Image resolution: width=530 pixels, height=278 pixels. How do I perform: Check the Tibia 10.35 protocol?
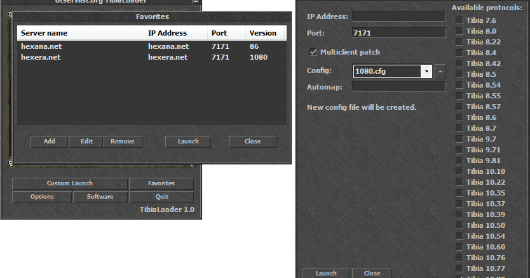[x=459, y=193]
